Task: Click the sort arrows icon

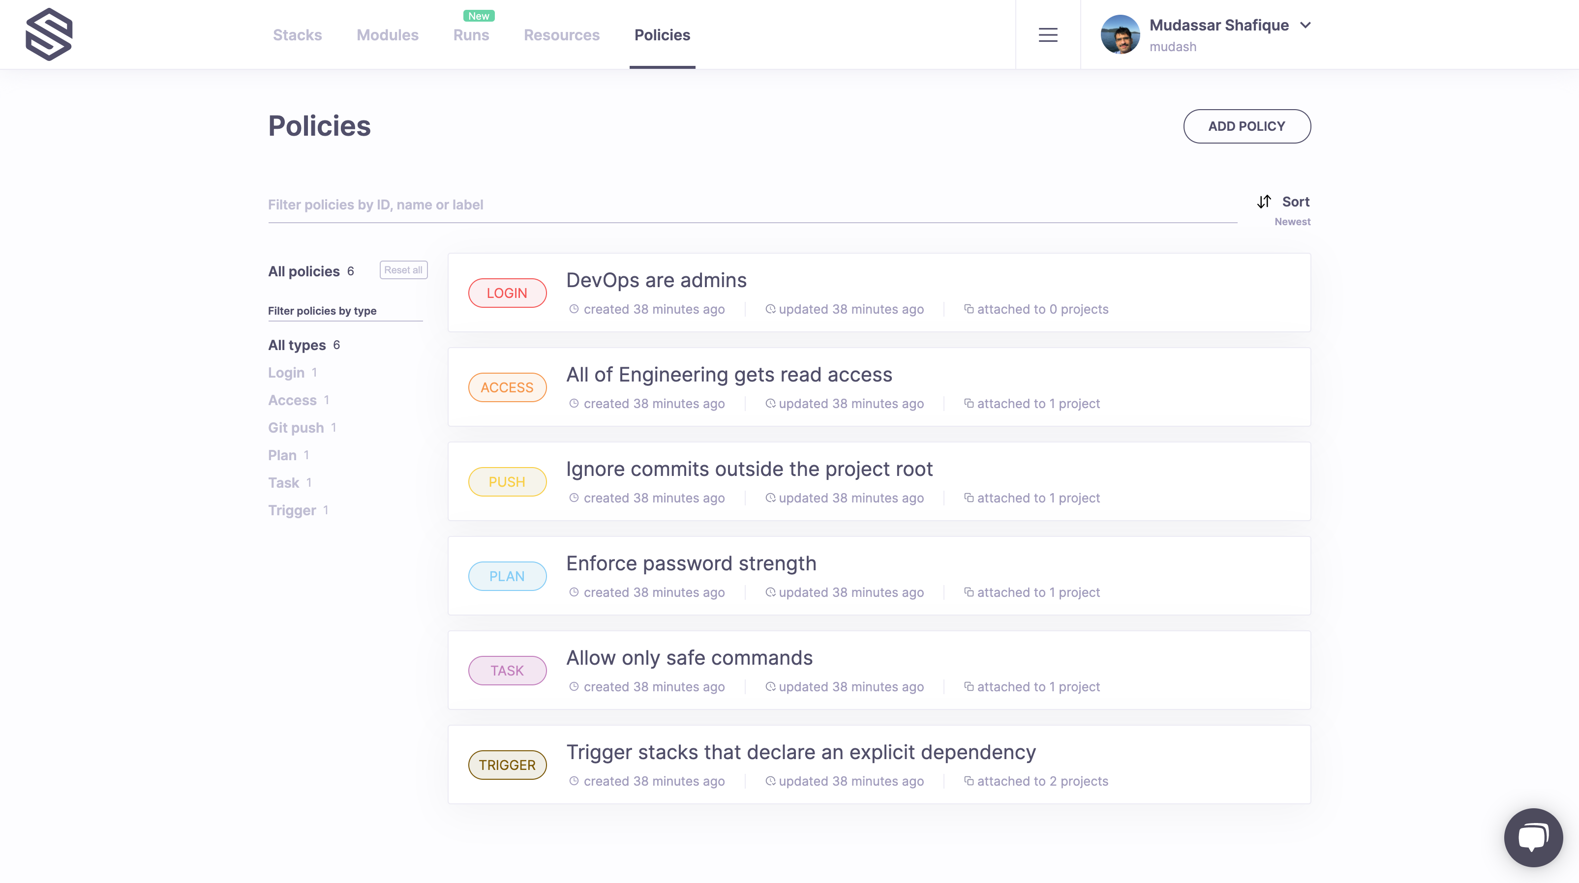Action: coord(1264,202)
